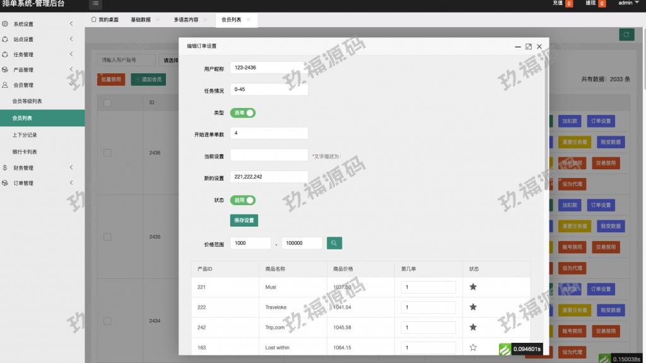Click the price range search icon

(334, 243)
